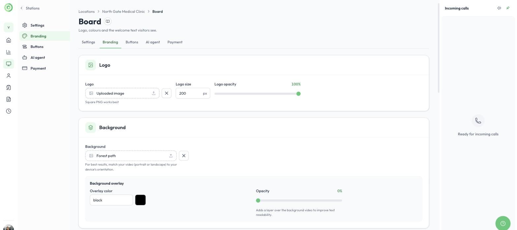The height and width of the screenshot is (230, 517).
Task: Remove the Forest path background with the X
Action: 184,156
